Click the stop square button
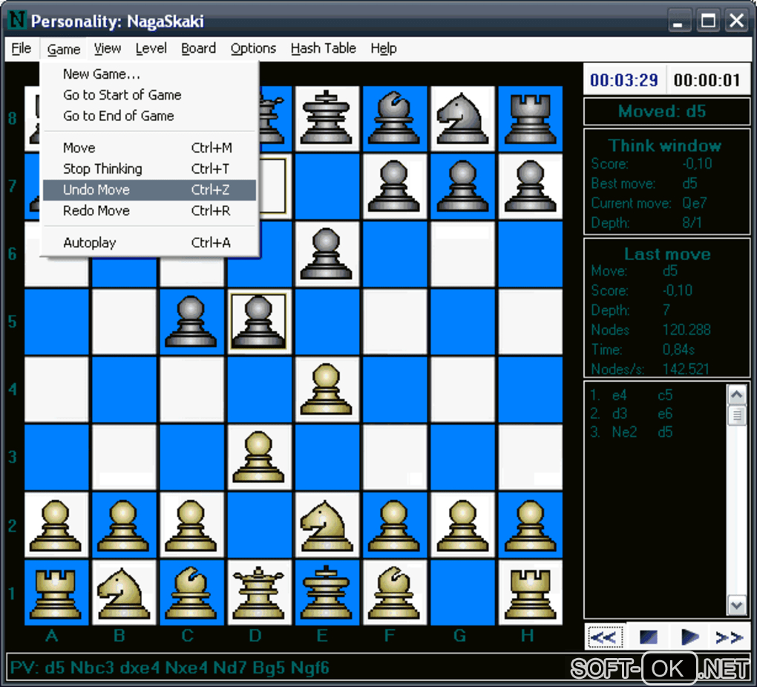 648,636
